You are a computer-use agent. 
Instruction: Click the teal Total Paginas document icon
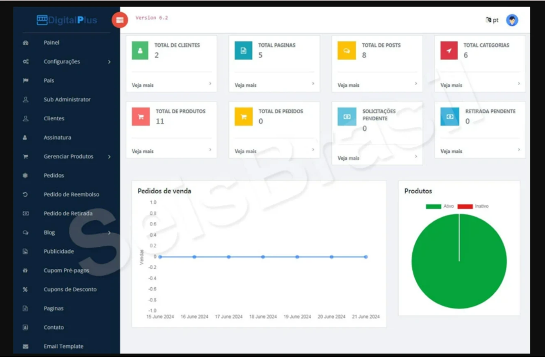click(243, 51)
